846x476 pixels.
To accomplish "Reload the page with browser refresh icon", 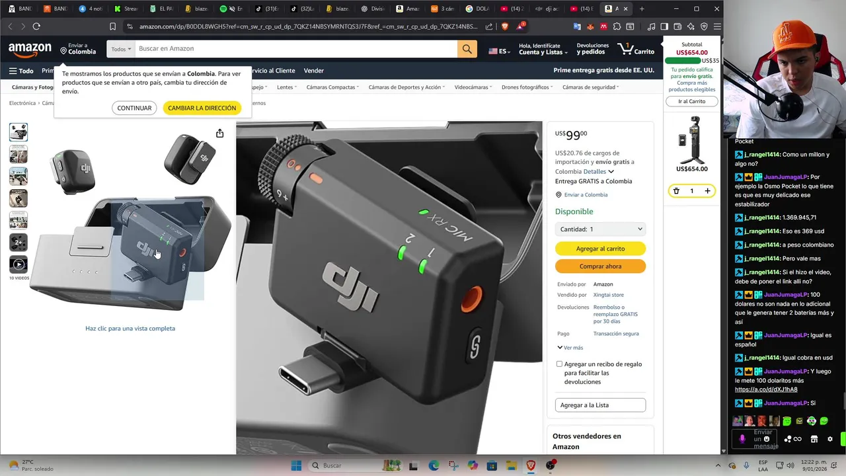I will (x=36, y=26).
